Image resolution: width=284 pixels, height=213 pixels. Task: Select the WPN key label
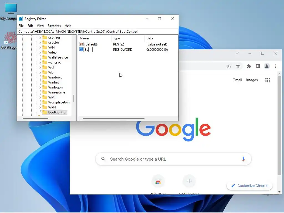52,107
